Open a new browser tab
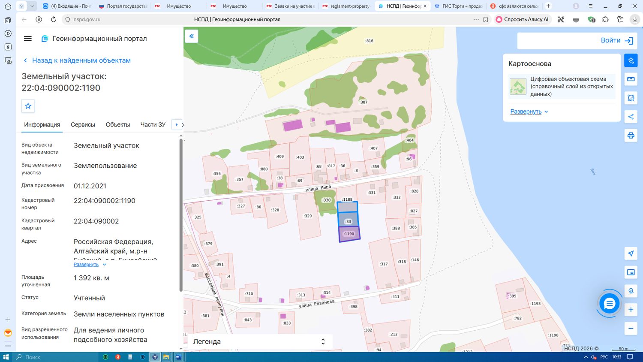643x362 pixels. pyautogui.click(x=548, y=6)
